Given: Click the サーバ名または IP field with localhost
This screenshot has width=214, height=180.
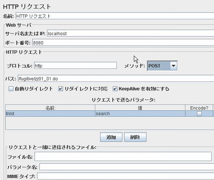Looking at the screenshot, I should pyautogui.click(x=131, y=33).
